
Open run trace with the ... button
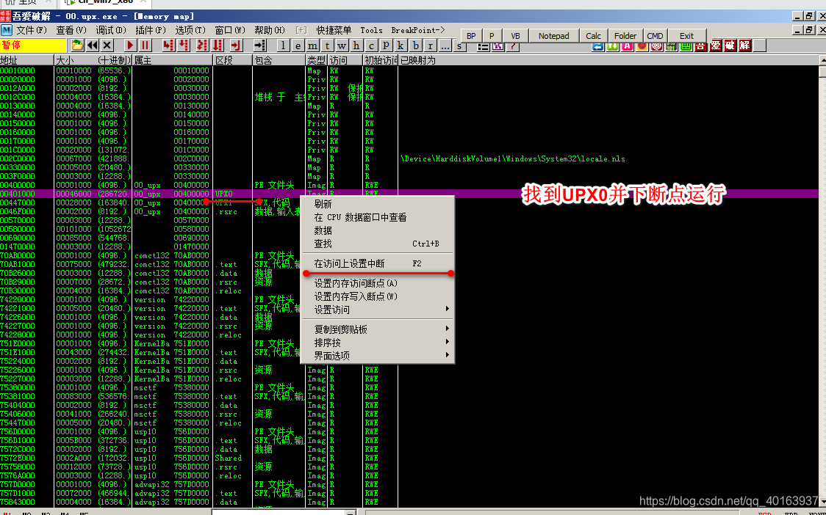(445, 45)
